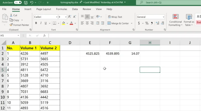This screenshot has height=111, width=201.
Task: Open the Undo history dropdown
Action: 35,2
